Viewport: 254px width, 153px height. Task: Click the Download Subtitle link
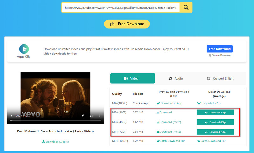pyautogui.click(x=55, y=142)
